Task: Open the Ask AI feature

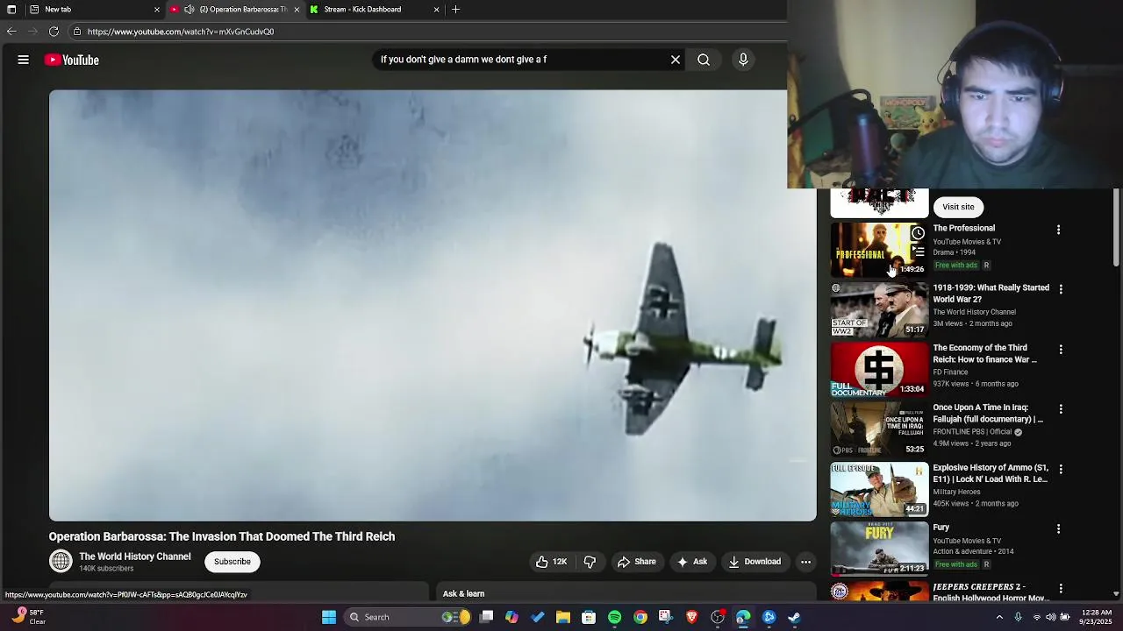Action: pyautogui.click(x=692, y=562)
